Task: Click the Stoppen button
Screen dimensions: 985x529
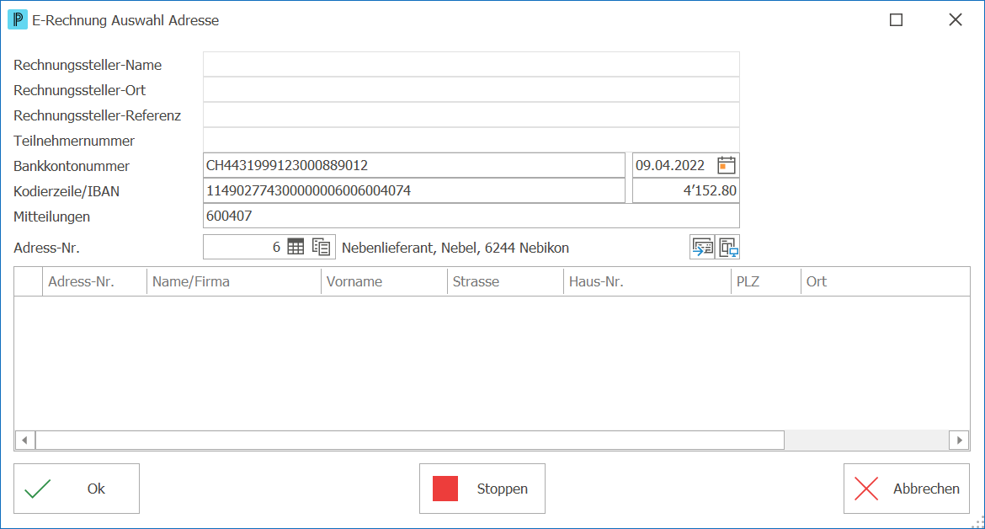Action: tap(482, 489)
